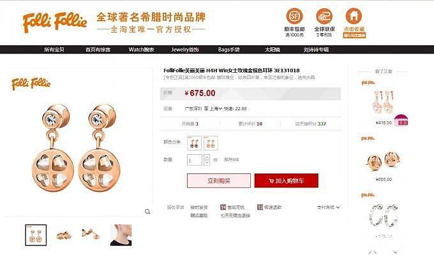The image size is (434, 255).
Task: Click the red 加入购物车 add to cart button
Action: pyautogui.click(x=287, y=180)
